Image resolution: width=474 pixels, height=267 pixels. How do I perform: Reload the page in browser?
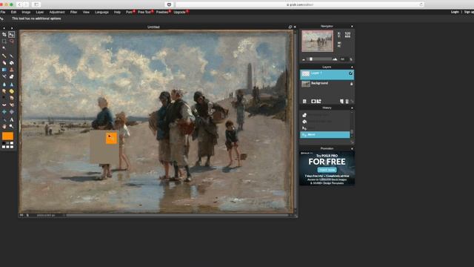(421, 4)
